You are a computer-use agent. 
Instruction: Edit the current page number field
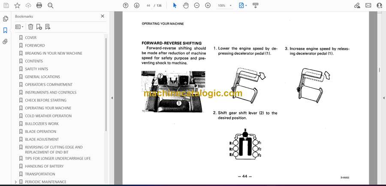(x=148, y=6)
